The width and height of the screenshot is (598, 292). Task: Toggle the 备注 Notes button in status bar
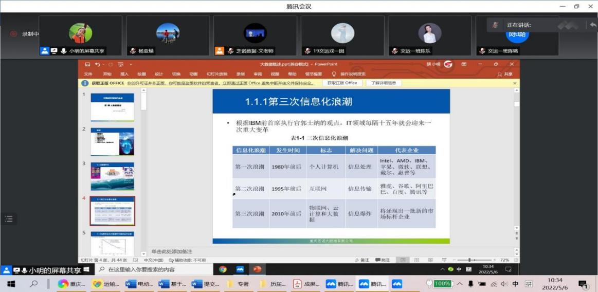point(362,260)
